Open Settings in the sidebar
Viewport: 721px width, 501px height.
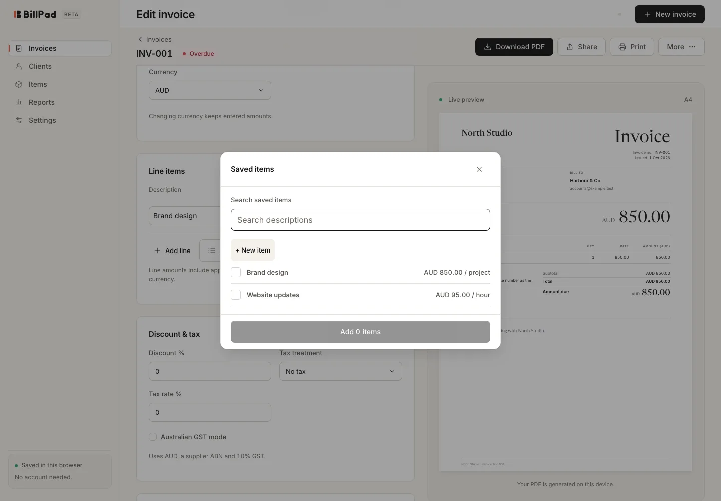tap(60, 120)
